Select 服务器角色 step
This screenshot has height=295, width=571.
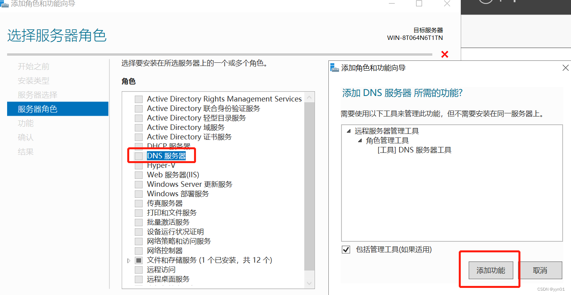click(58, 109)
